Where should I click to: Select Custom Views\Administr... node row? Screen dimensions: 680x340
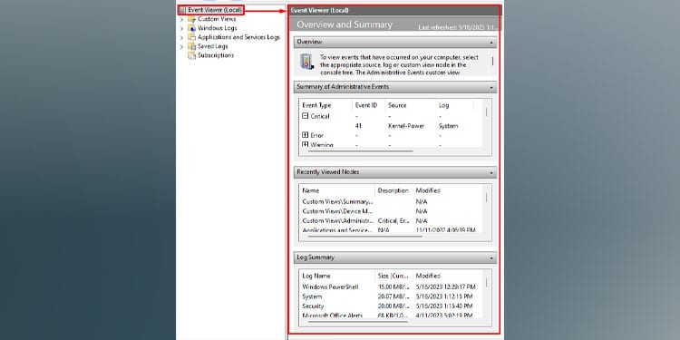(390, 220)
